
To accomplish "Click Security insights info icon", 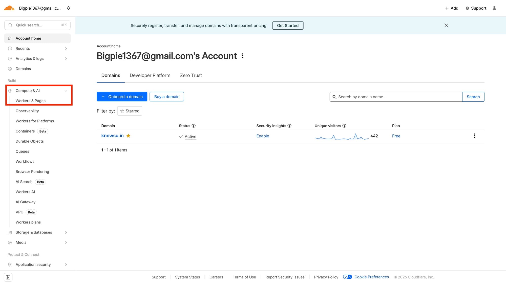I will [289, 126].
